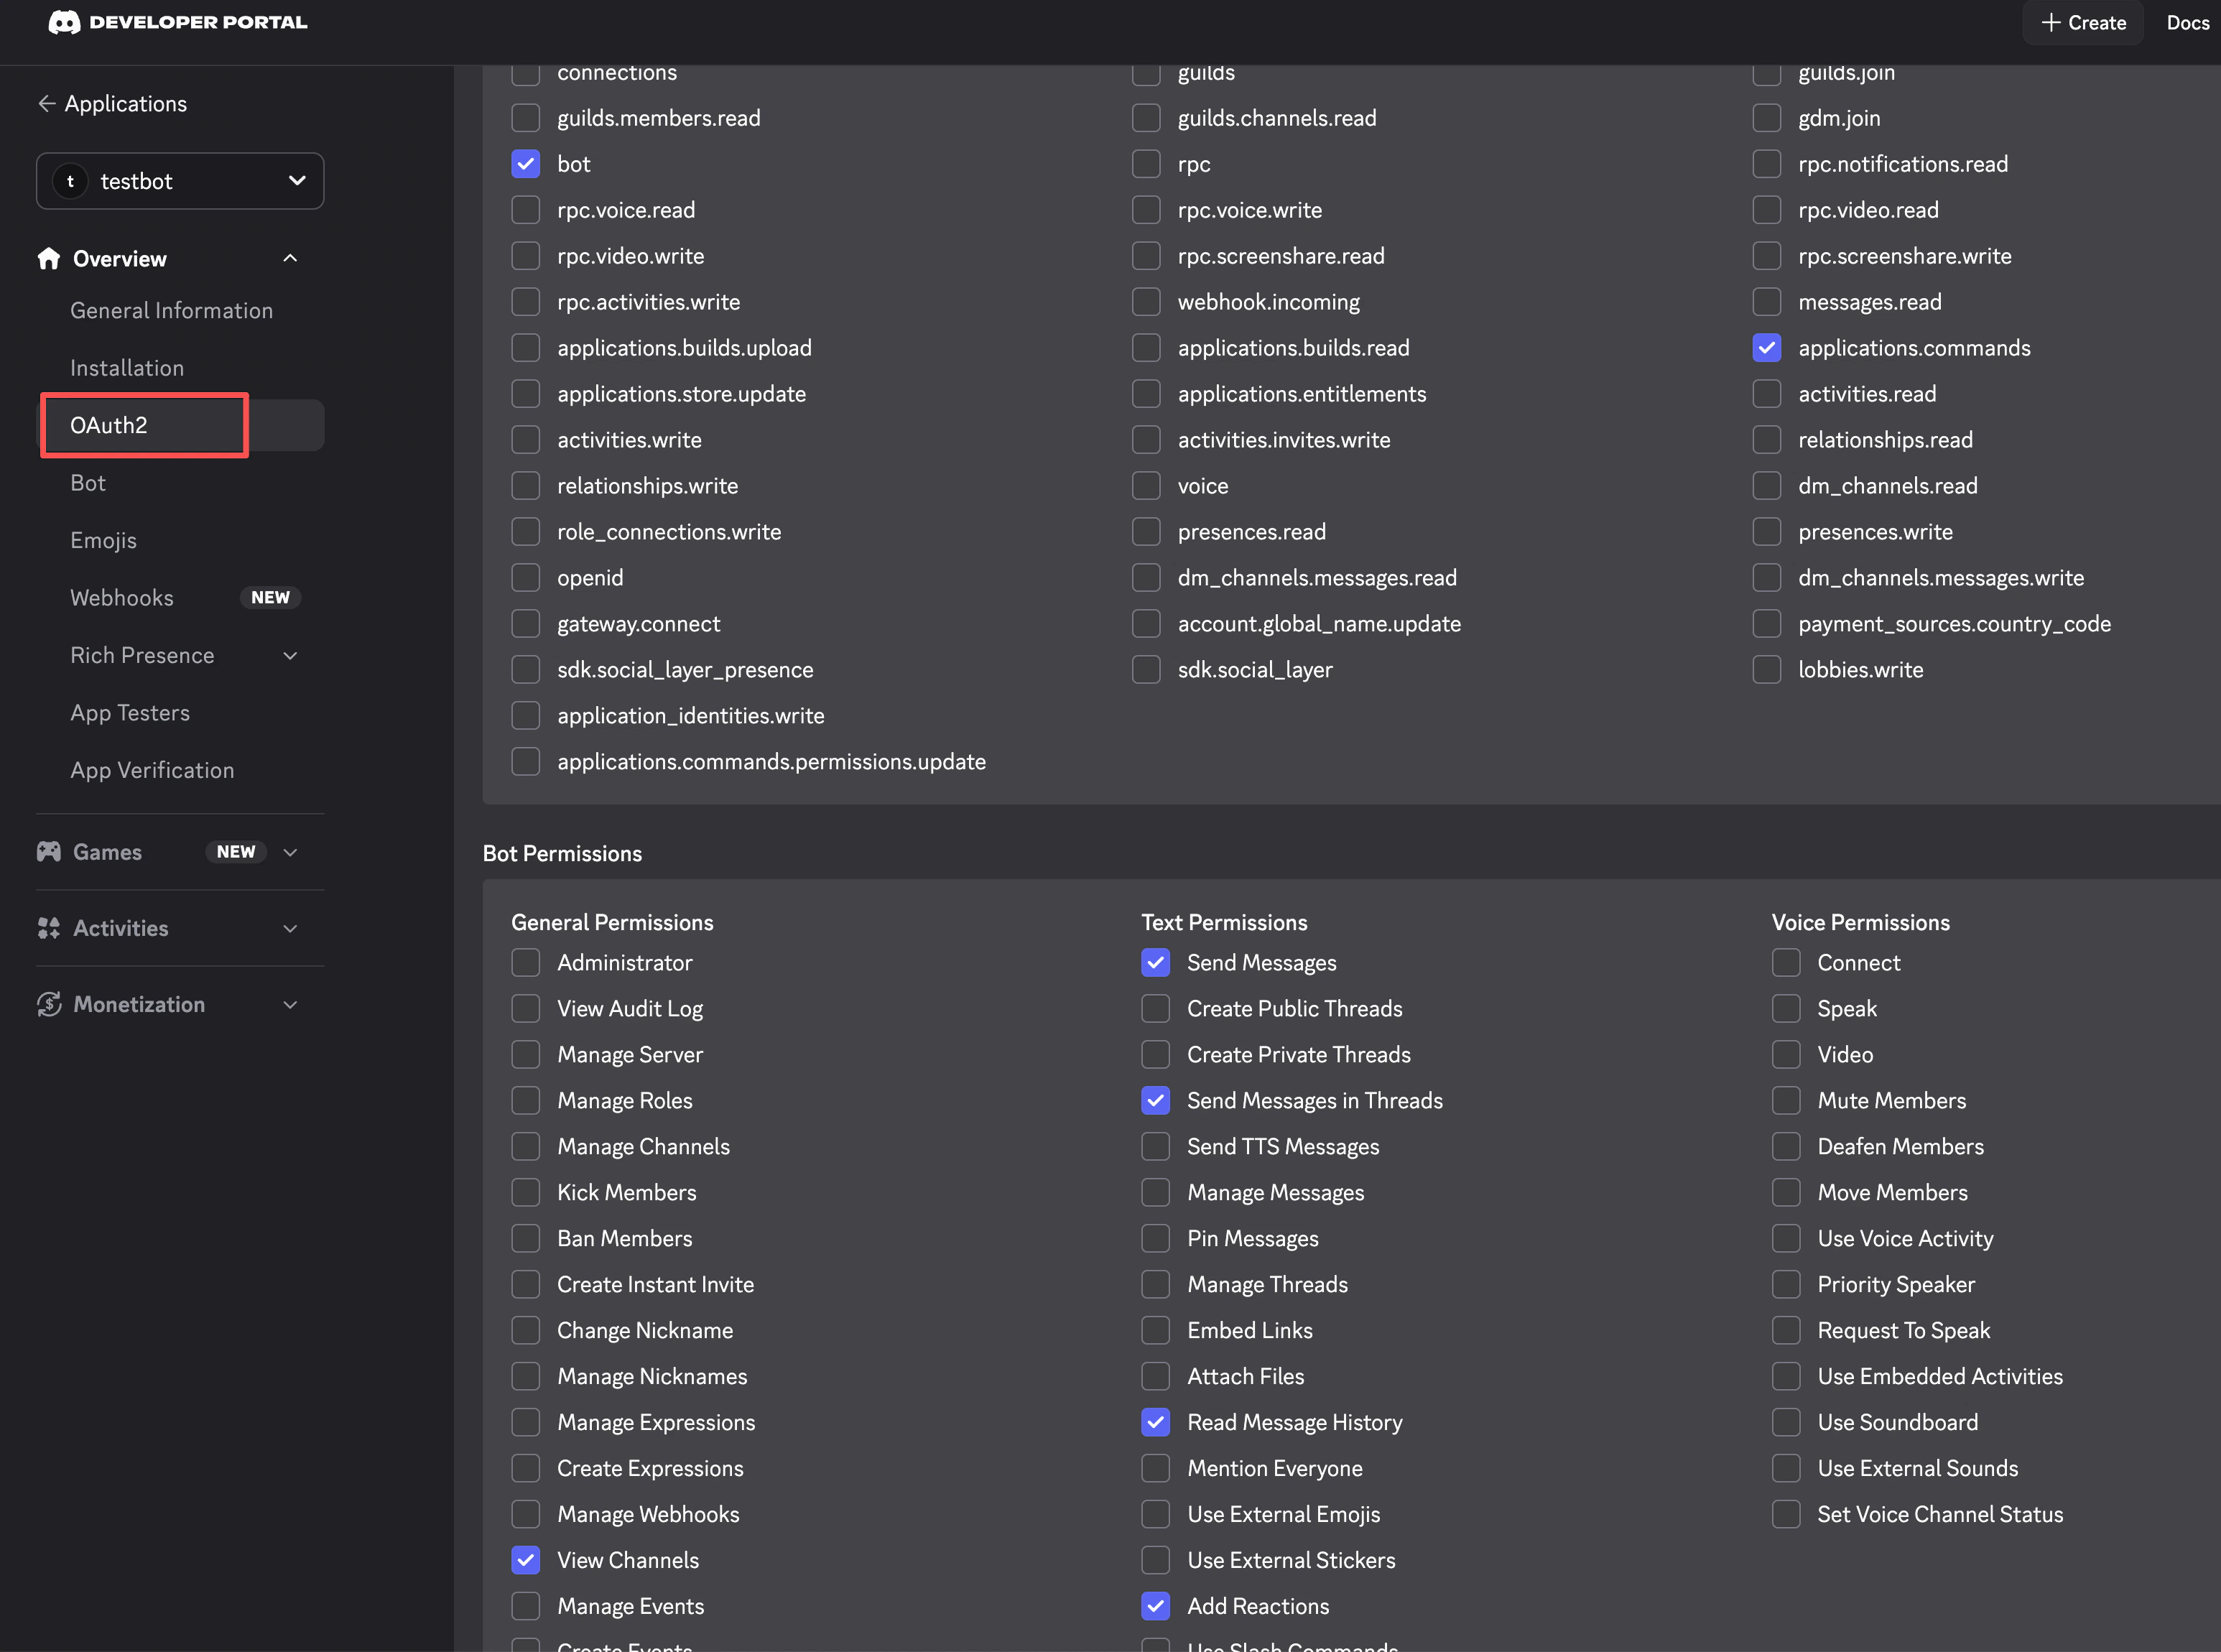Uncheck Send Messages in Threads
Viewport: 2221px width, 1652px height.
(x=1156, y=1101)
